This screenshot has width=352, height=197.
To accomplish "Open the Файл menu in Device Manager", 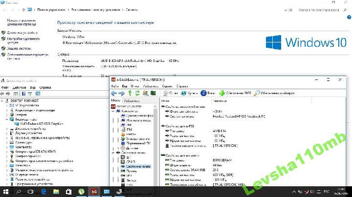I will click(x=5, y=88).
